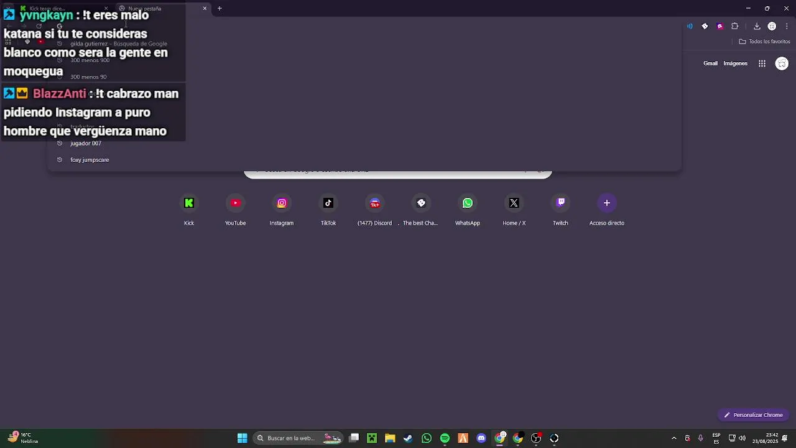Open Chrome three-dot menu
The image size is (796, 448).
(x=787, y=26)
